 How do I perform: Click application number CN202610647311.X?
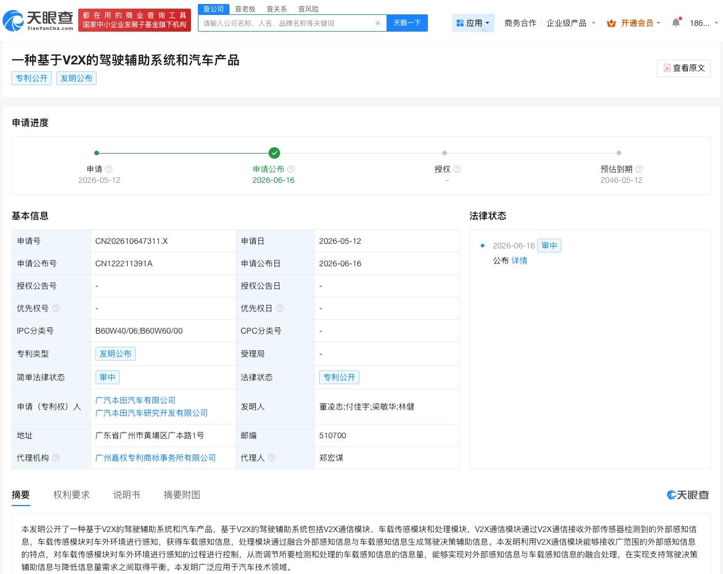132,241
